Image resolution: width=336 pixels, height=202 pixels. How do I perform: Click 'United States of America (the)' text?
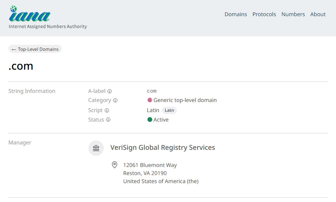click(x=161, y=181)
